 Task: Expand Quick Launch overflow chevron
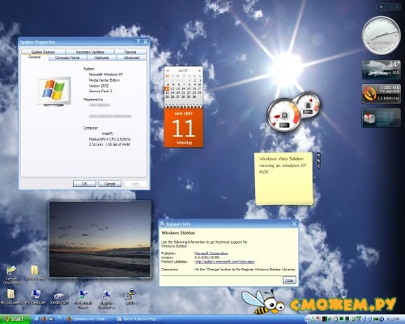pos(60,318)
